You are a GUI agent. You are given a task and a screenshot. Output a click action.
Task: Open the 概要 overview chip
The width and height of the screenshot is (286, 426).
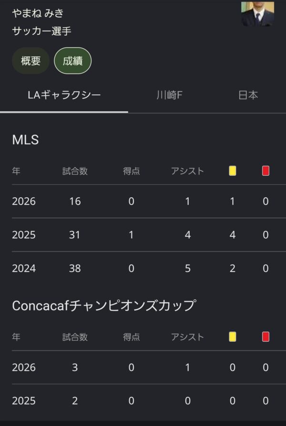point(31,61)
